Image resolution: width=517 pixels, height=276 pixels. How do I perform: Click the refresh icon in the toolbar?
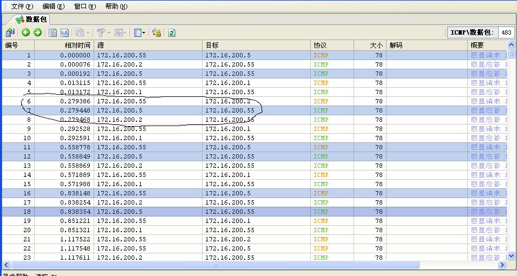(x=172, y=32)
